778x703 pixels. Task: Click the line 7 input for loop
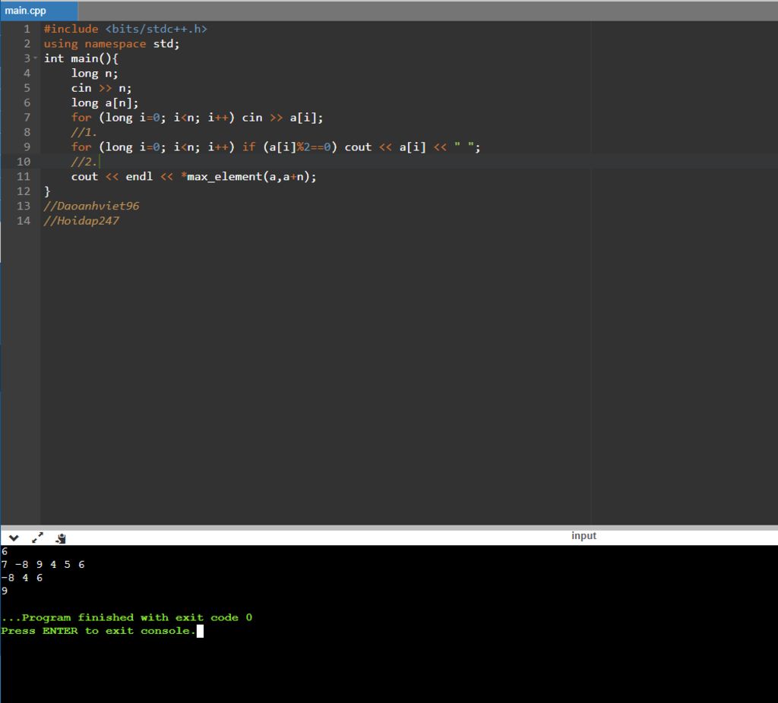pos(197,118)
